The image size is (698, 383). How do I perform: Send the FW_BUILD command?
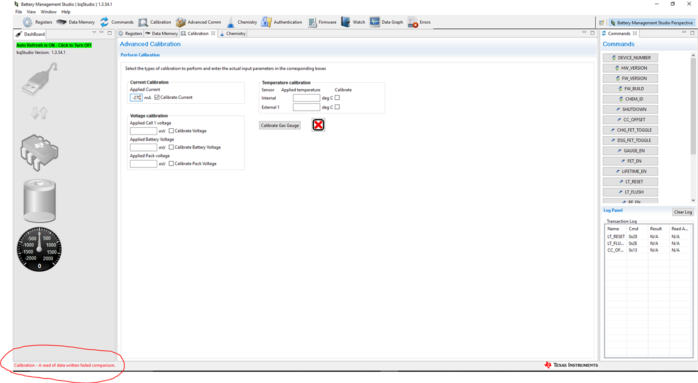click(630, 89)
